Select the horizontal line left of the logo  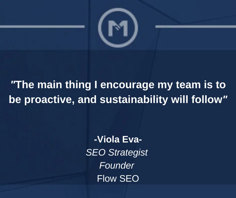tap(42, 27)
